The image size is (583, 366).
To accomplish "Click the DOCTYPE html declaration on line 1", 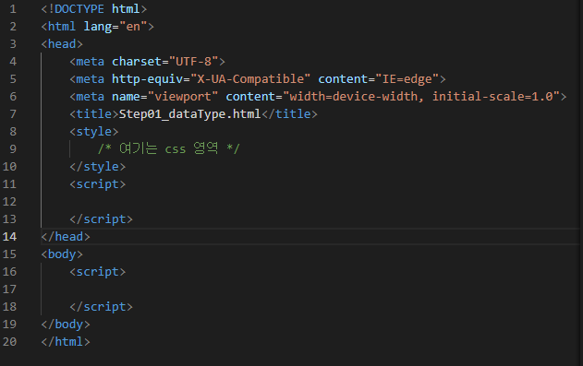I will (94, 9).
